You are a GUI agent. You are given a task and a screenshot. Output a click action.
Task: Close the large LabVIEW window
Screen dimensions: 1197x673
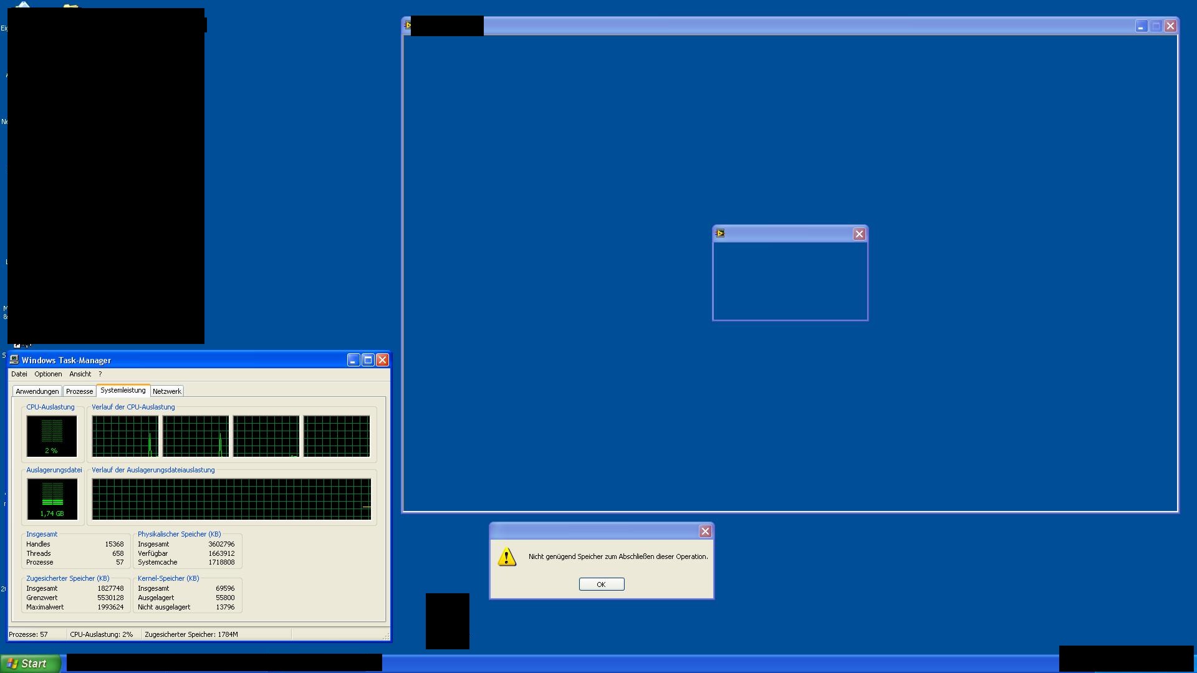[x=1170, y=26]
